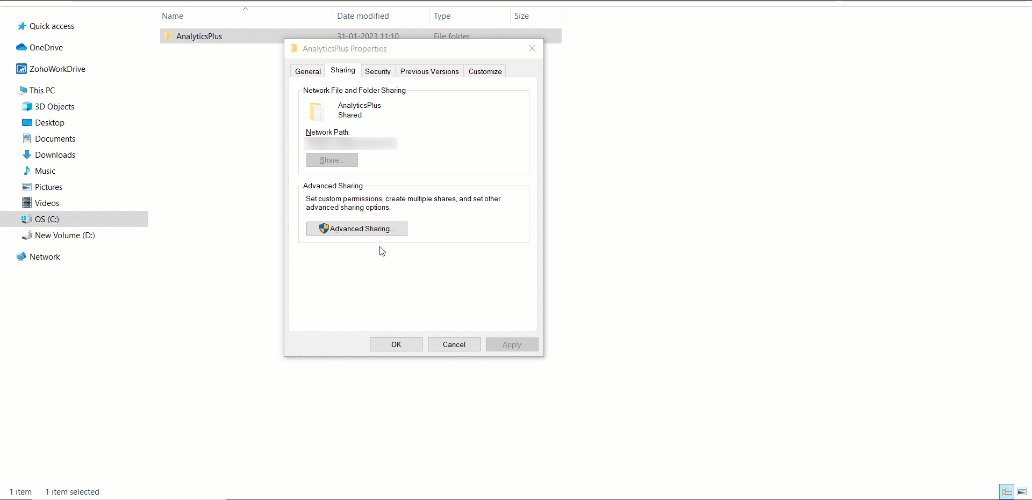Open the Downloads arrow icon
The width and height of the screenshot is (1032, 500).
[27, 155]
